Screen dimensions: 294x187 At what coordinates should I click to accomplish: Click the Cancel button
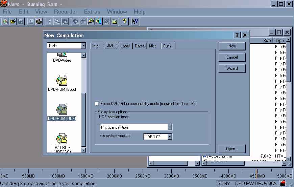pos(232,57)
